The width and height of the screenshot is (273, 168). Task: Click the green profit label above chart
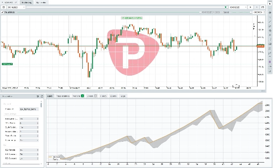click(x=132, y=18)
